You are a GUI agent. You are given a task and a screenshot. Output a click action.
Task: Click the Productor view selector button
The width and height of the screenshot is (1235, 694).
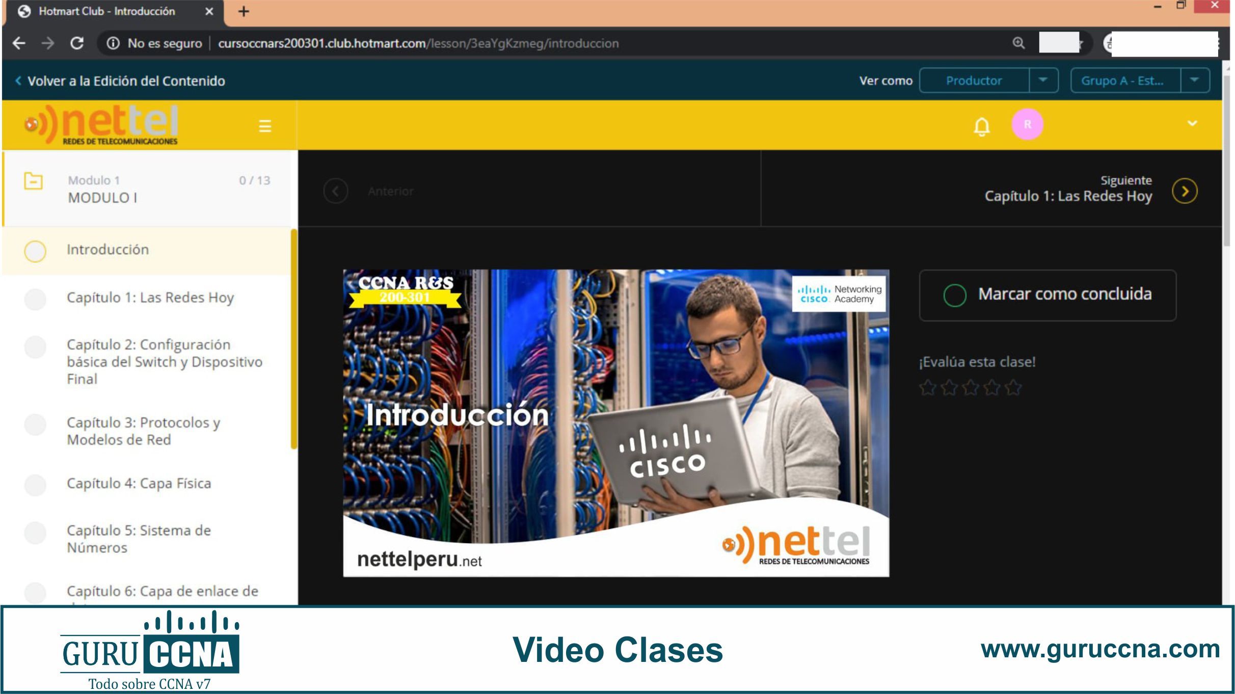click(x=974, y=81)
